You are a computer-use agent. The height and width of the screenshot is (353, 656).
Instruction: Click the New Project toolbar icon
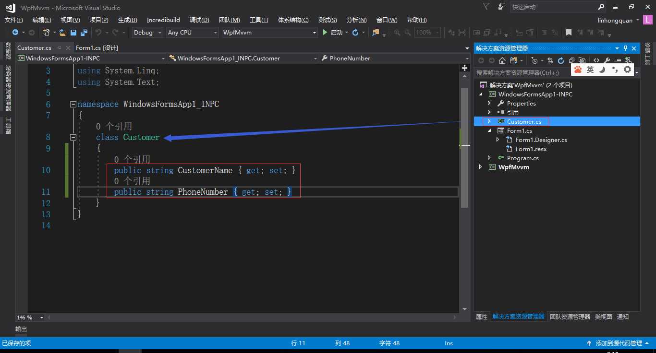[x=47, y=32]
